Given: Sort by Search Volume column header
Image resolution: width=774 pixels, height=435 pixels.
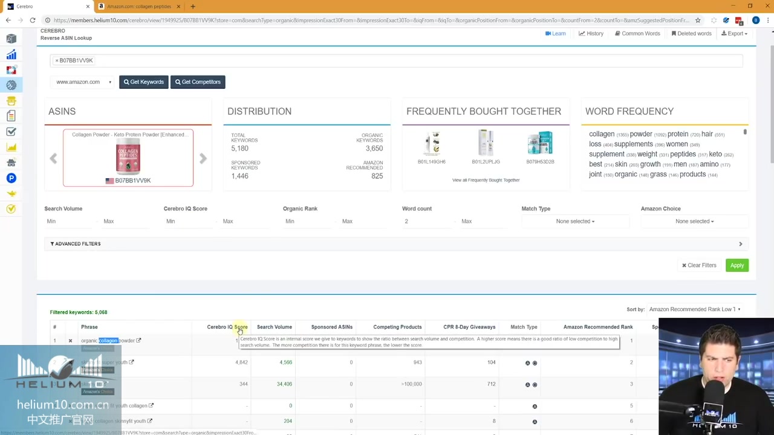Looking at the screenshot, I should 275,327.
